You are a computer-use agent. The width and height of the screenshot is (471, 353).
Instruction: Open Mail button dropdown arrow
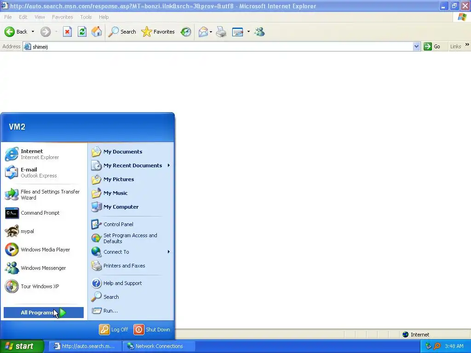(211, 32)
